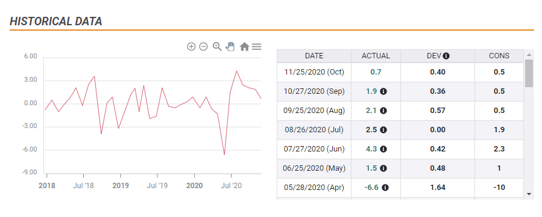This screenshot has height=217, width=542.
Task: Click the chart zoom out minus icon
Action: coord(204,46)
